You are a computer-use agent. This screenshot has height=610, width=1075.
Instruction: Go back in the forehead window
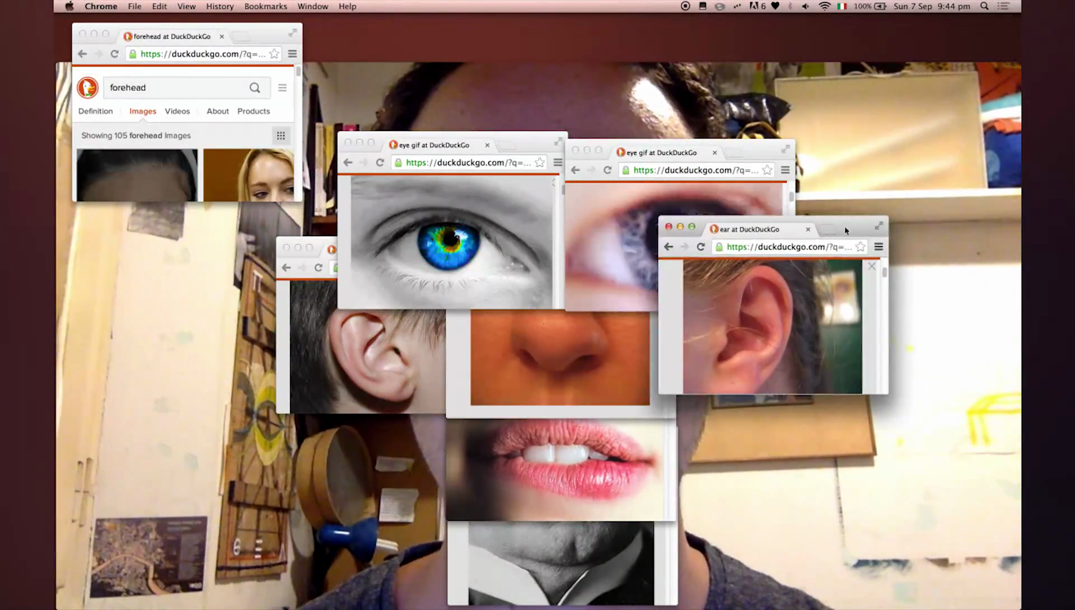[83, 54]
